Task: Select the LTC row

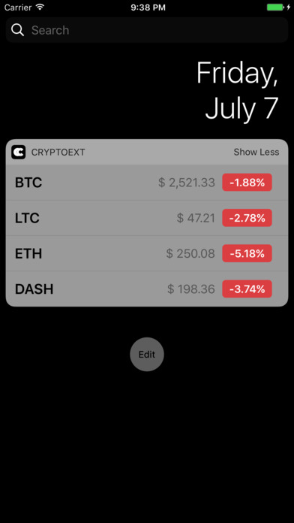Action: click(147, 218)
